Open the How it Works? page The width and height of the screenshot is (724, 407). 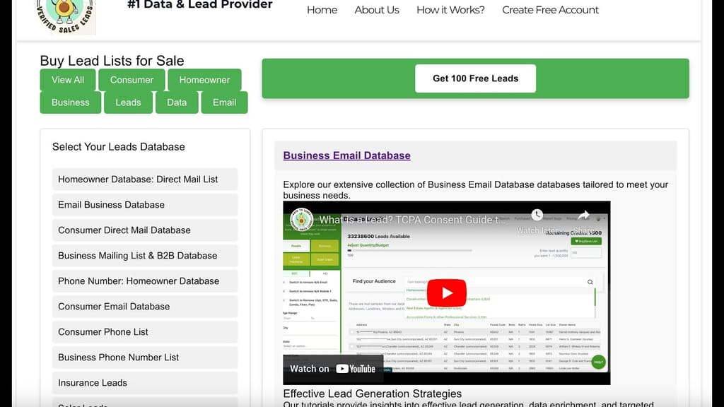(x=450, y=10)
